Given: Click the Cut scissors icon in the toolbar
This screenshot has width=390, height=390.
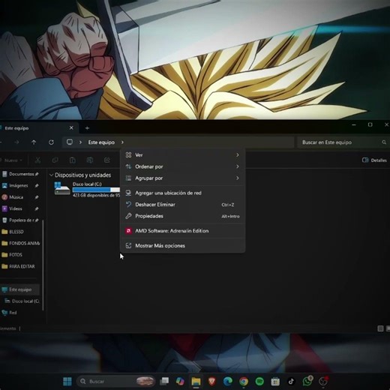Looking at the screenshot, I should (x=37, y=160).
